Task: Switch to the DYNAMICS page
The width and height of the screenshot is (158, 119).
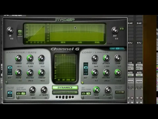Action: 65,88
